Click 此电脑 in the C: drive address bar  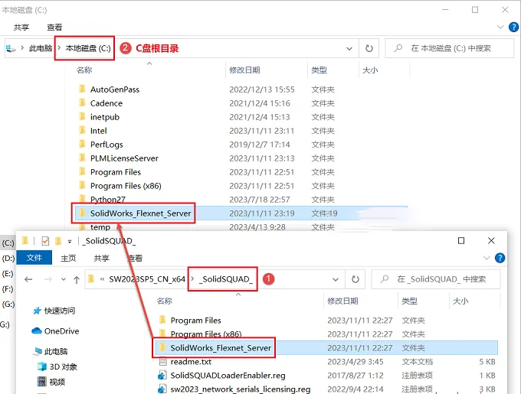click(41, 48)
